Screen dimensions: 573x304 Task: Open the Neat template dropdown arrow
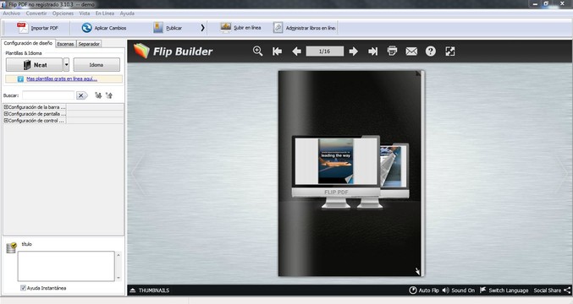point(66,65)
